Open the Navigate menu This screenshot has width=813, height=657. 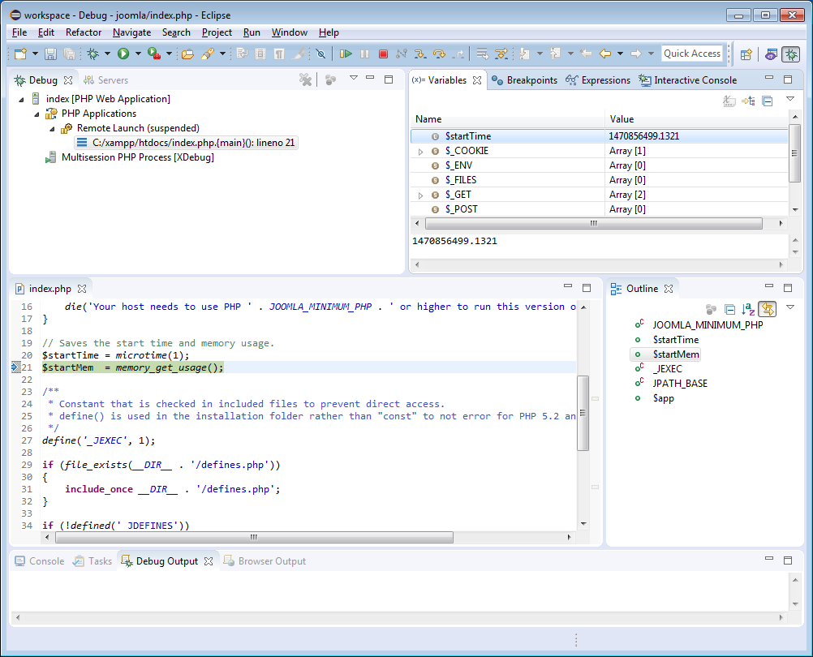131,32
